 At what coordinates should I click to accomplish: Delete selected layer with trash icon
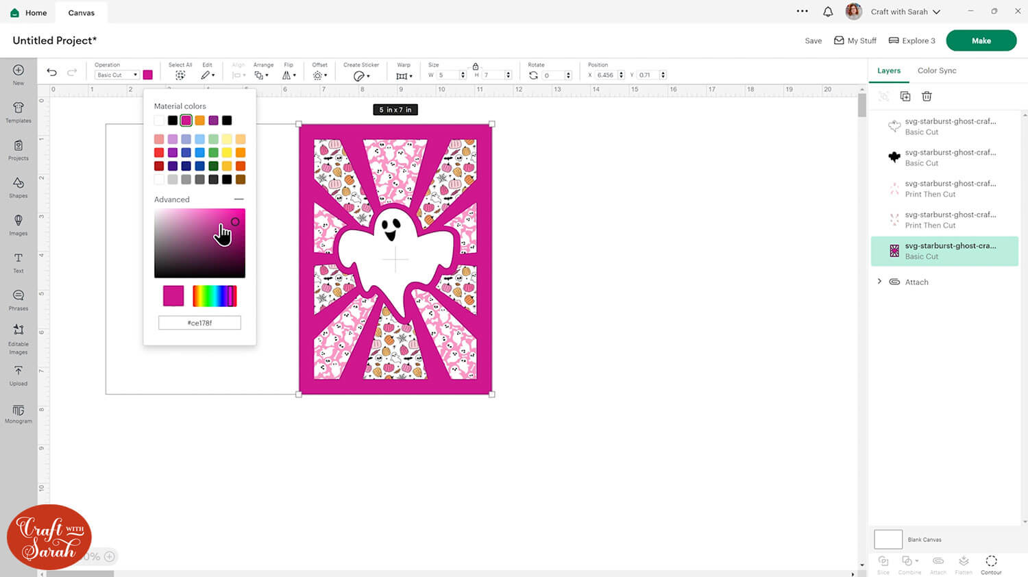click(927, 97)
